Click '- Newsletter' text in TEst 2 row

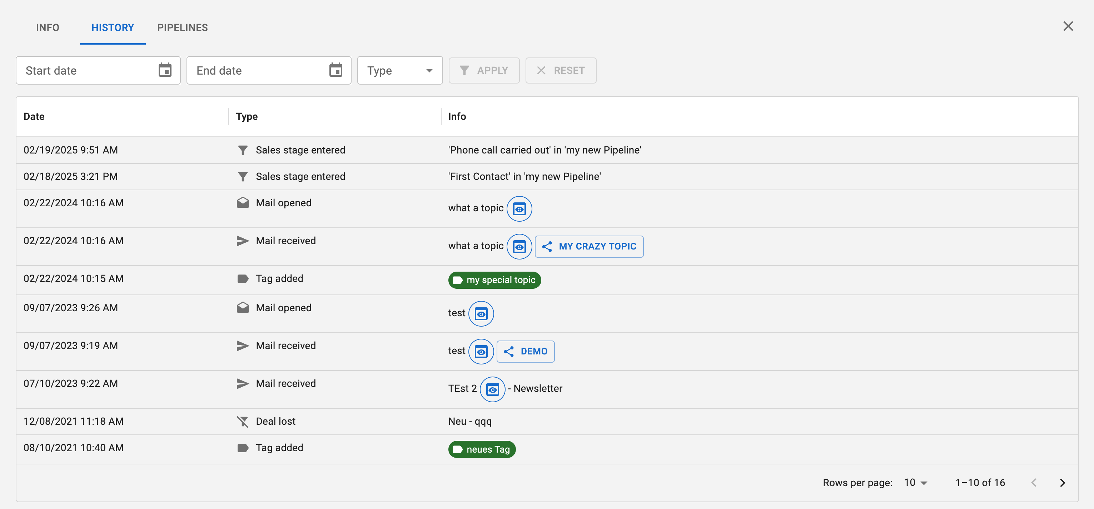point(535,389)
